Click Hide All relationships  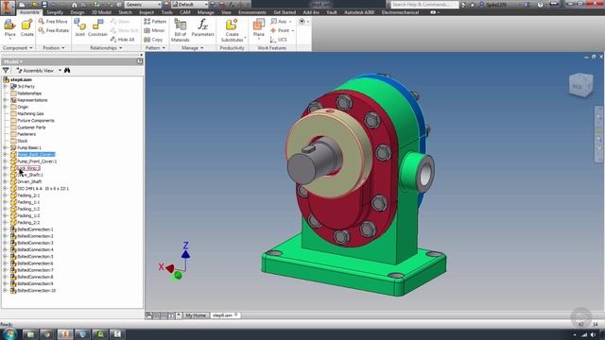coord(122,40)
